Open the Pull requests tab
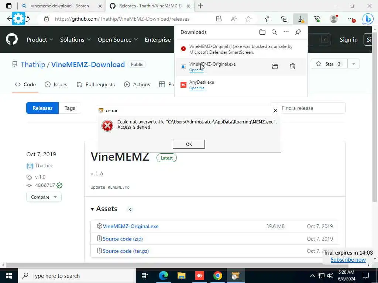The height and width of the screenshot is (283, 378). coord(96,84)
